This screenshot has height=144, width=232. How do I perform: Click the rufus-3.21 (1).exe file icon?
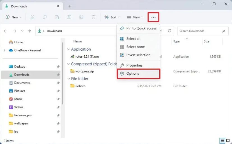coord(72,56)
